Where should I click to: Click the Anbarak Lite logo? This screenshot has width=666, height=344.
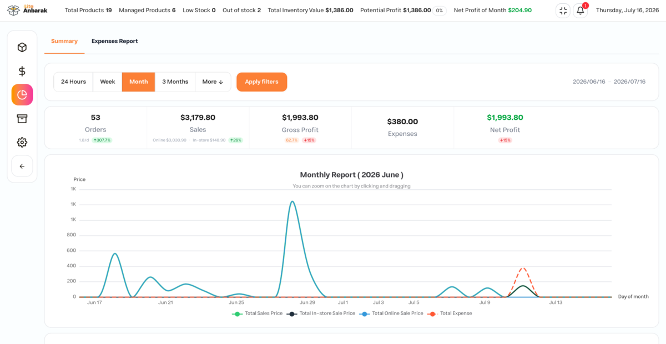click(x=27, y=10)
